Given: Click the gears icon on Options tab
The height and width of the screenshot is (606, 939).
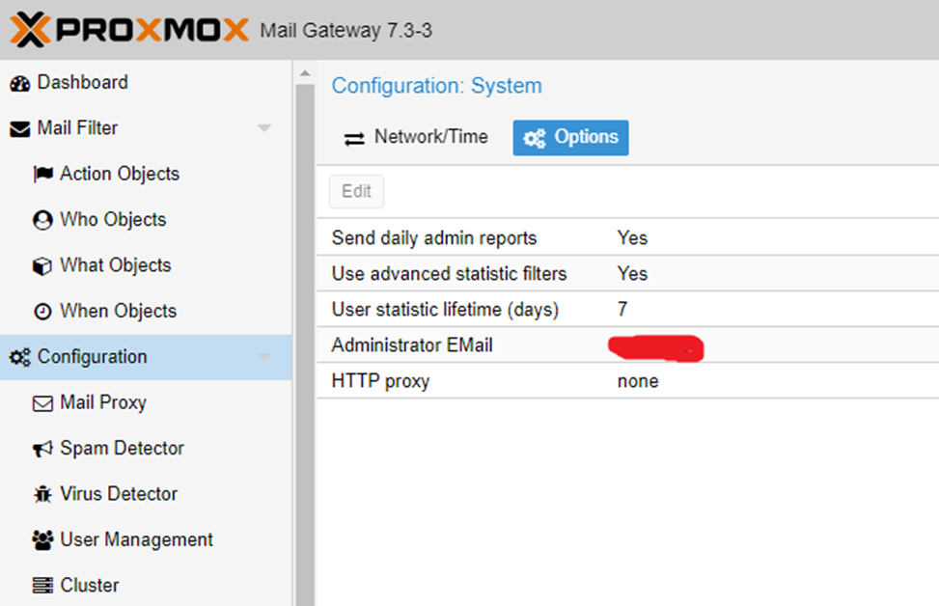Looking at the screenshot, I should coord(535,138).
